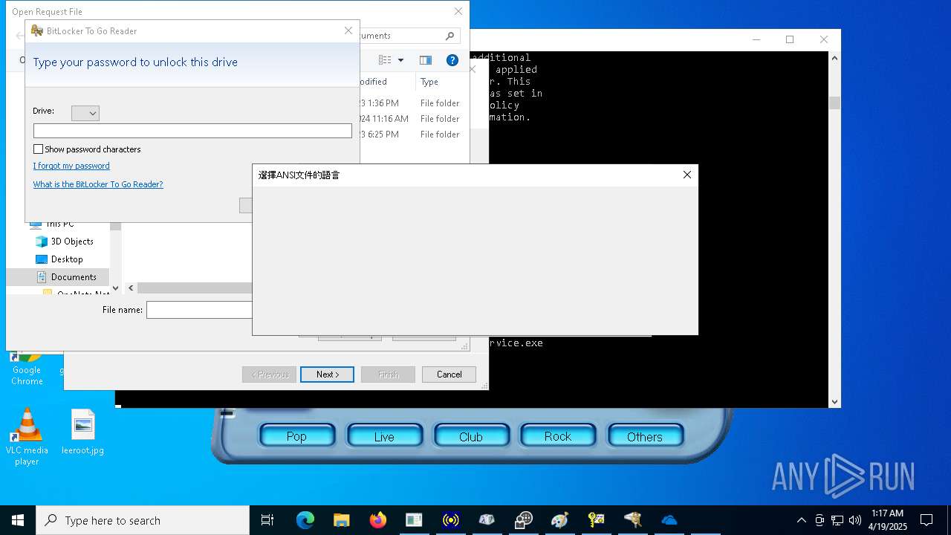951x535 pixels.
Task: Close the Open Request File dialog
Action: coord(458,11)
